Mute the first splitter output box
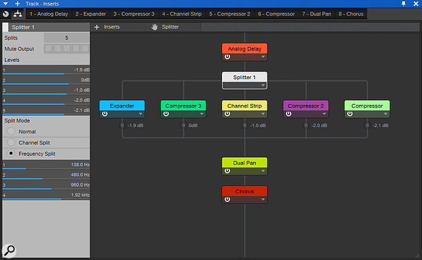The image size is (422, 260). coord(48,48)
